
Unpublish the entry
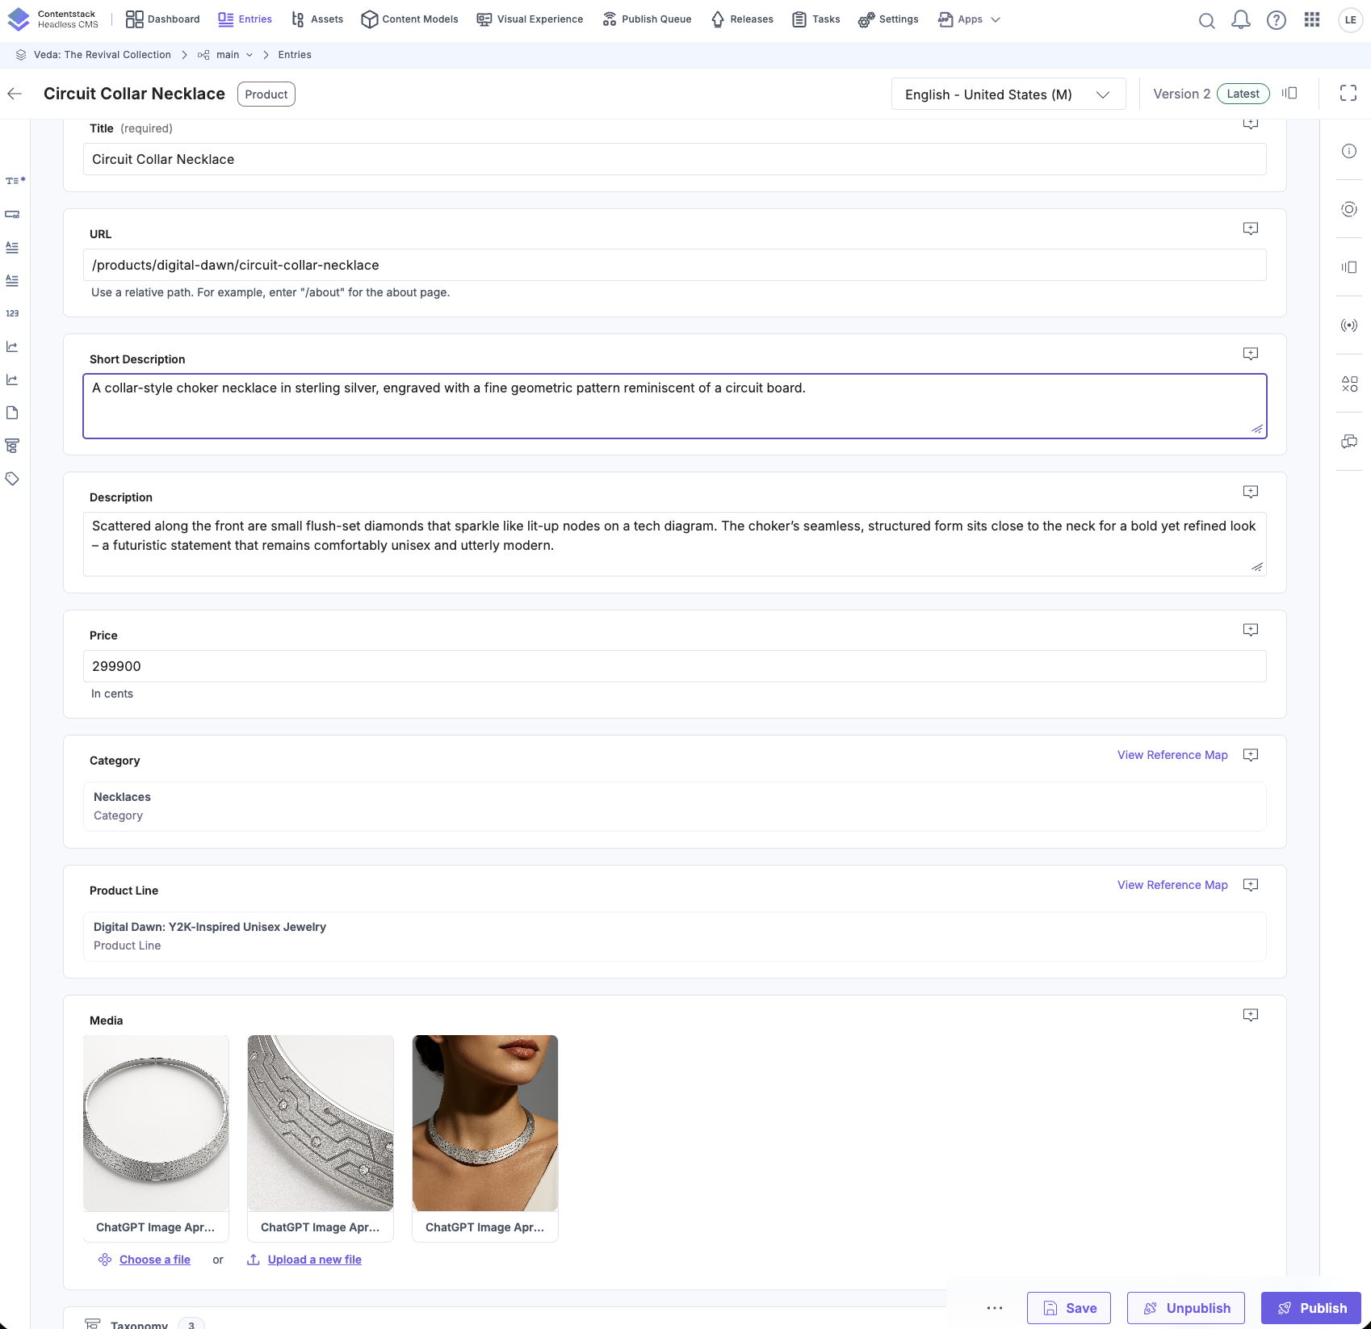[1186, 1308]
